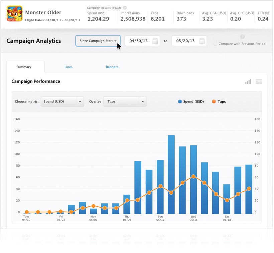274x253 pixels.
Task: Click the last Taps data point
Action: coord(249,189)
